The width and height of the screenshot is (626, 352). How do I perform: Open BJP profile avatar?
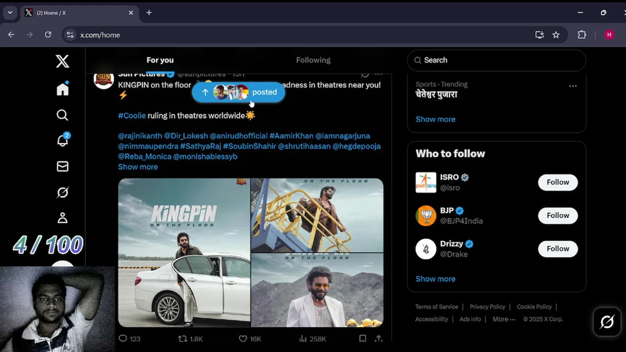426,216
